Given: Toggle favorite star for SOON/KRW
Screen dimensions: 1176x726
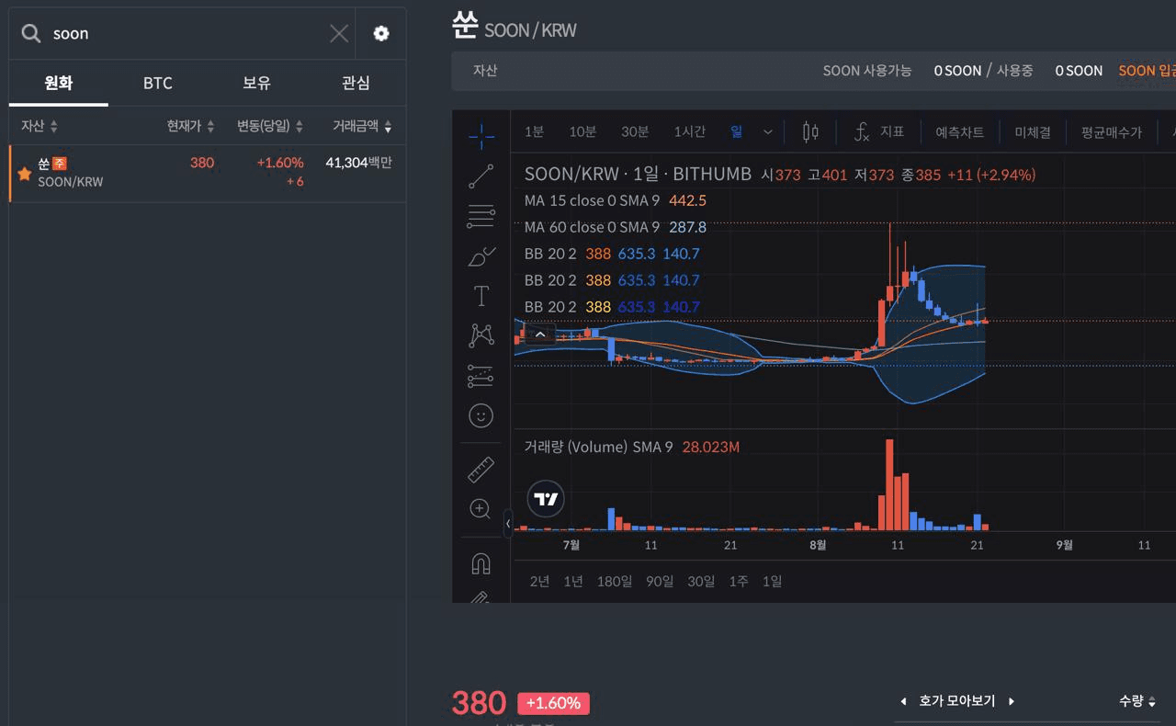Looking at the screenshot, I should (25, 173).
